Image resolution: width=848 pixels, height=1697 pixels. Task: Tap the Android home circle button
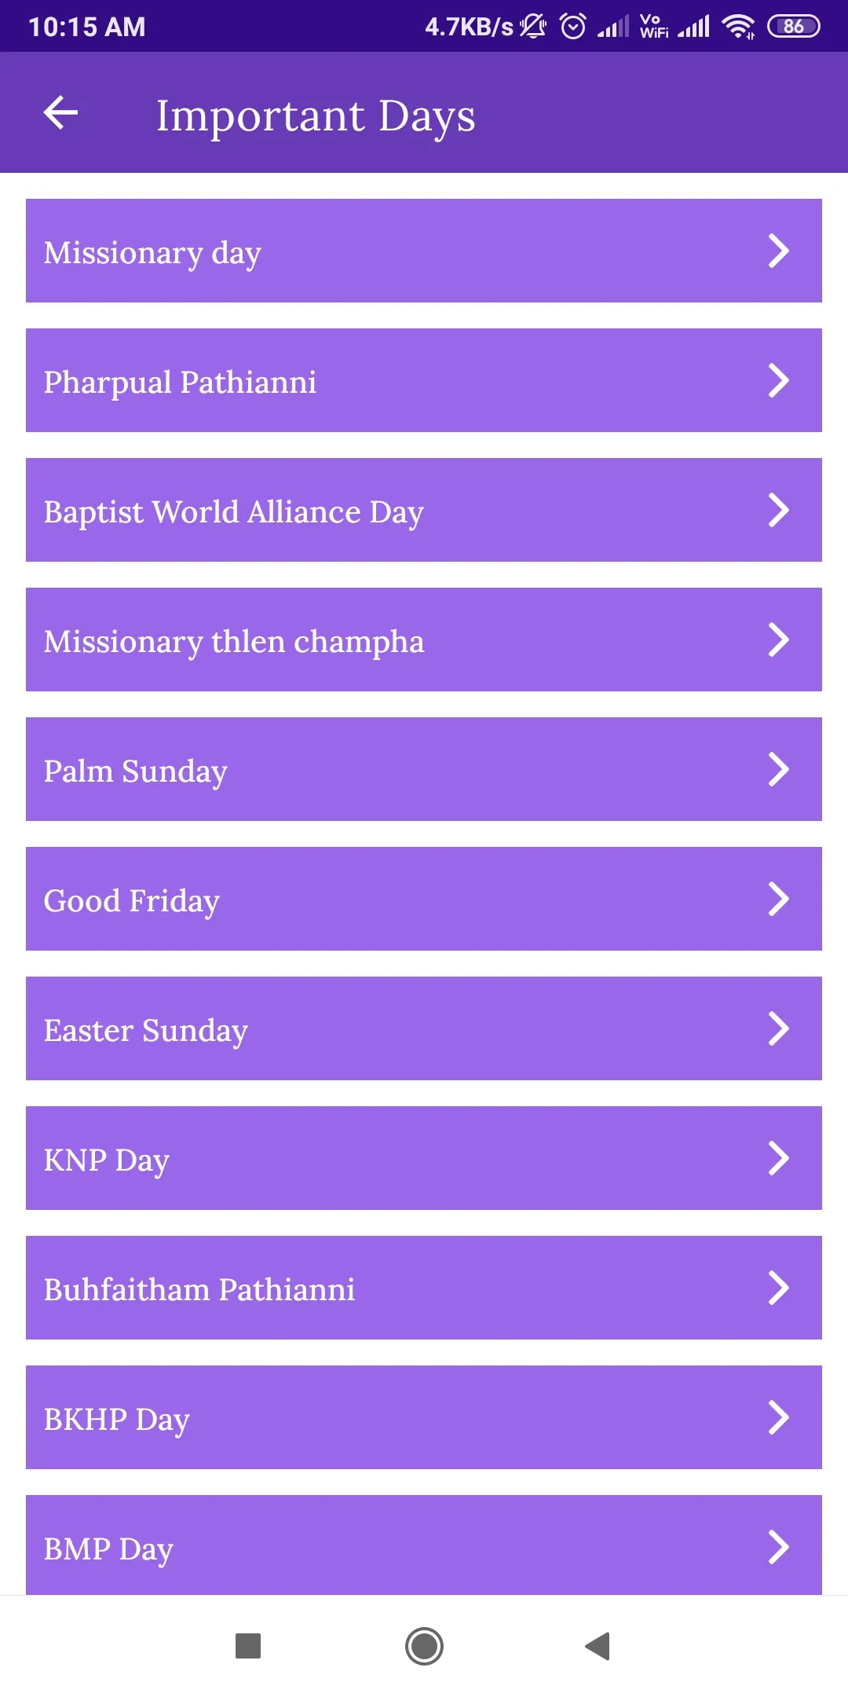[x=424, y=1646]
